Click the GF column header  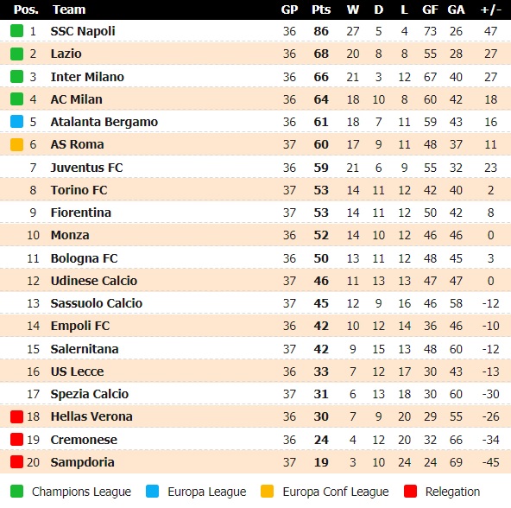click(x=430, y=10)
